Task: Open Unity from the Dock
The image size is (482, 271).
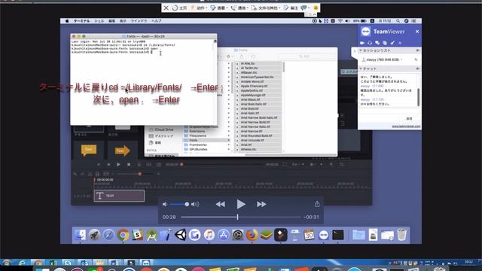Action: coord(181,235)
